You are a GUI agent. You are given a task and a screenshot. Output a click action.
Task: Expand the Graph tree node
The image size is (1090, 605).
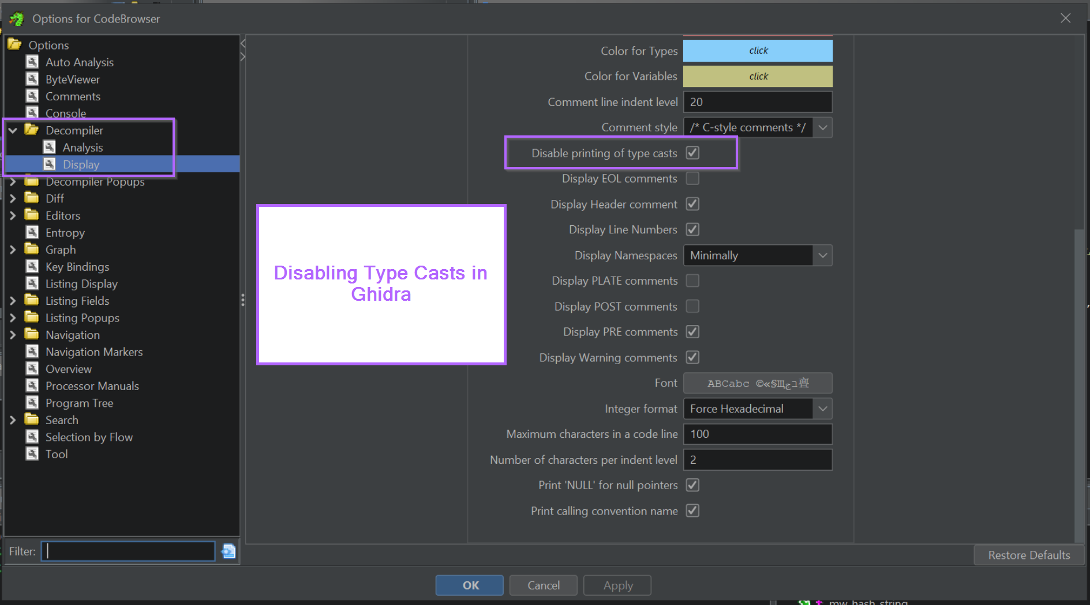pos(13,249)
